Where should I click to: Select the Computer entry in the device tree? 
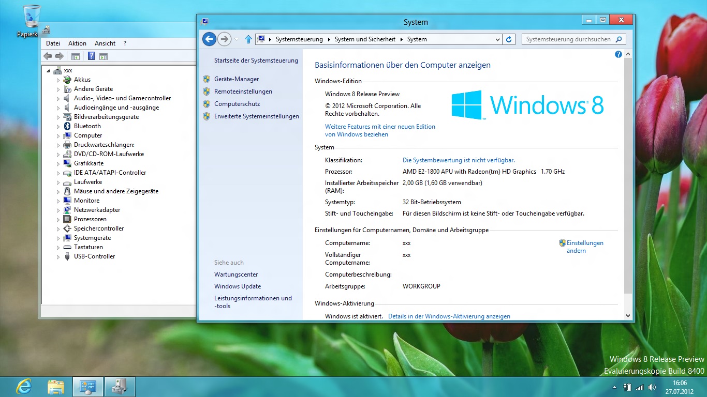click(x=88, y=135)
